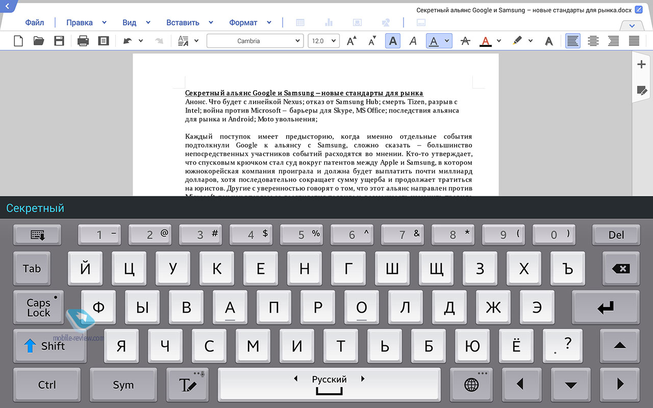Tap the Shift key

coord(49,346)
